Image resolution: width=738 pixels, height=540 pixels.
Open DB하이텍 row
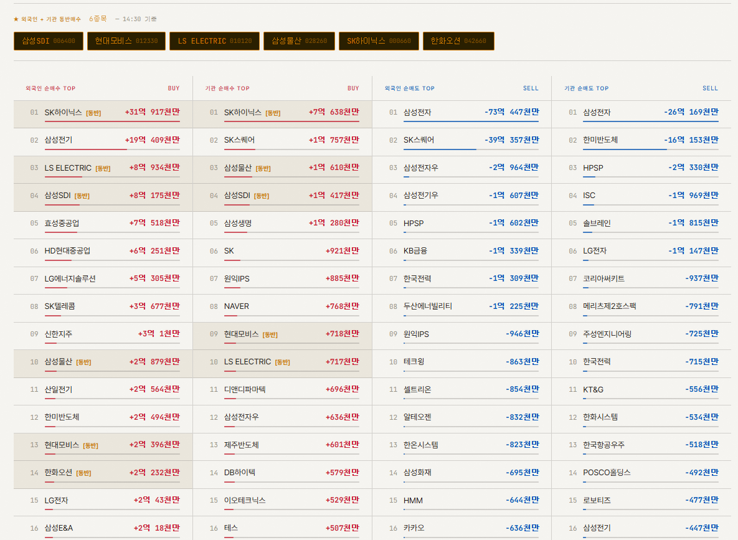point(282,475)
